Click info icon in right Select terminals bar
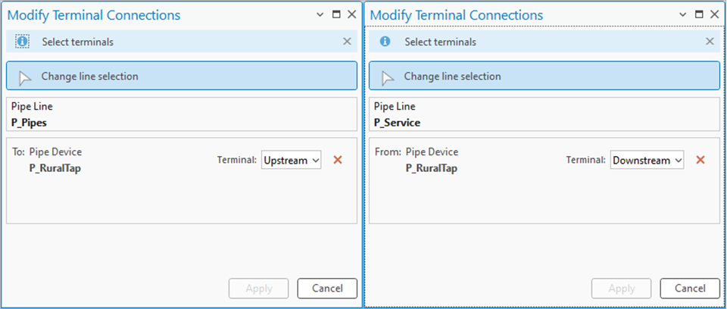The image size is (727, 309). pyautogui.click(x=385, y=42)
